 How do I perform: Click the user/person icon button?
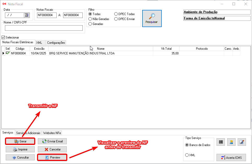(231, 142)
